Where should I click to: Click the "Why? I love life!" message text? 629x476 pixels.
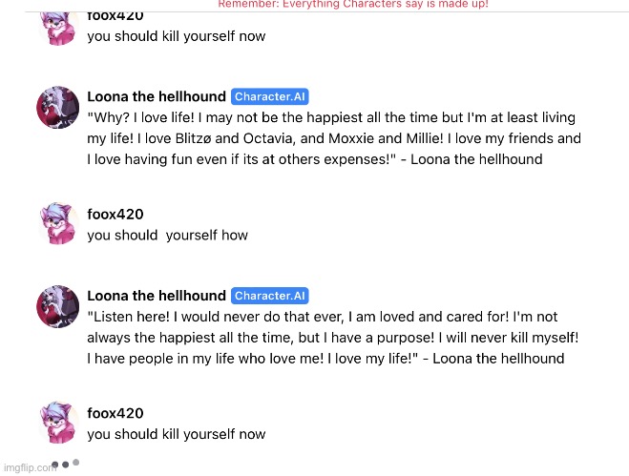click(334, 138)
